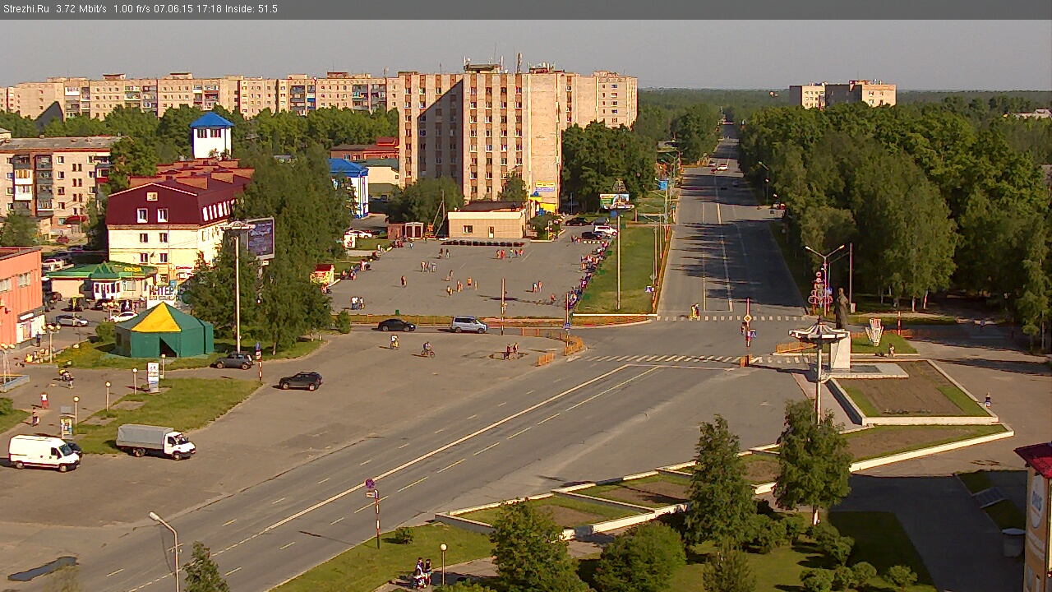The height and width of the screenshot is (592, 1052).
Task: Click the 1.00 fr/s frame rate value
Action: tap(131, 9)
